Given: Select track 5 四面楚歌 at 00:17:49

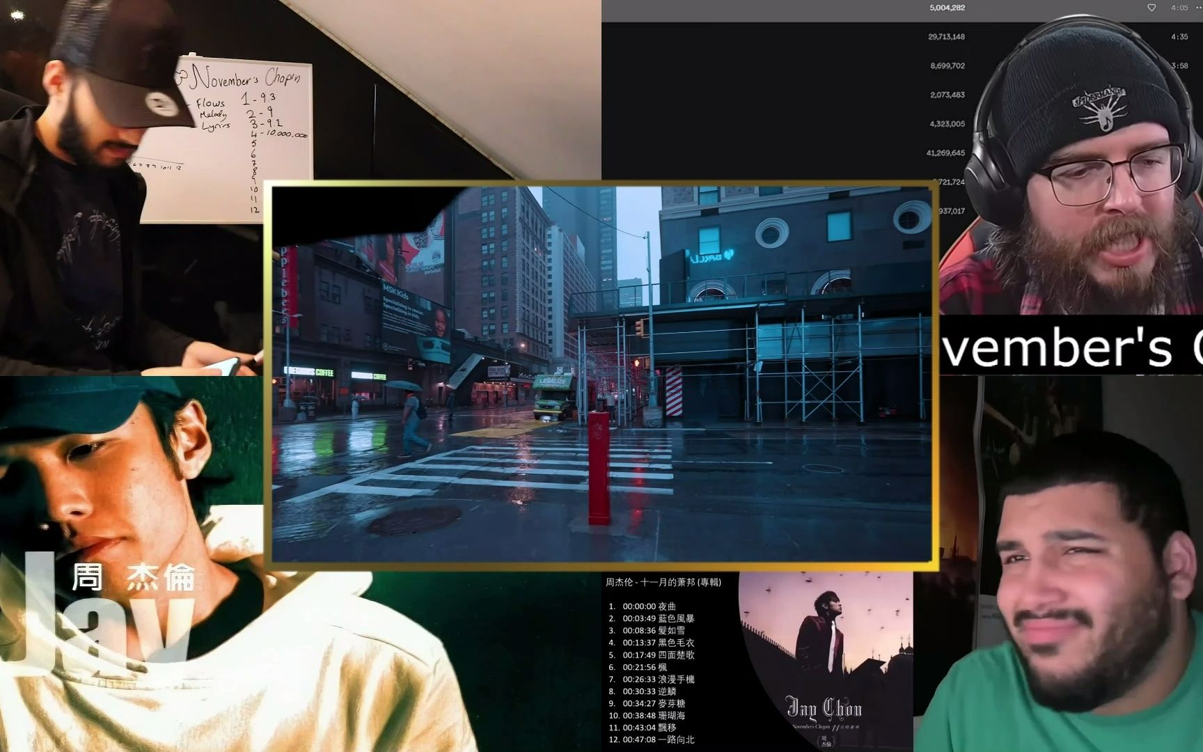Looking at the screenshot, I should (x=651, y=655).
